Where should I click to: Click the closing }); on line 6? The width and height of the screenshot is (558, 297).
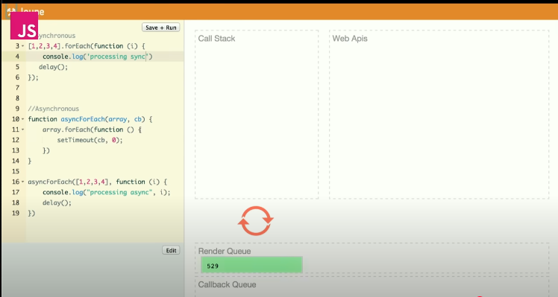click(33, 77)
